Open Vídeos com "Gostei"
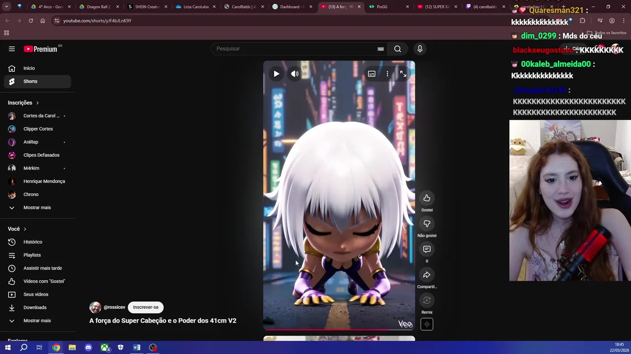This screenshot has width=631, height=354. coord(37,281)
